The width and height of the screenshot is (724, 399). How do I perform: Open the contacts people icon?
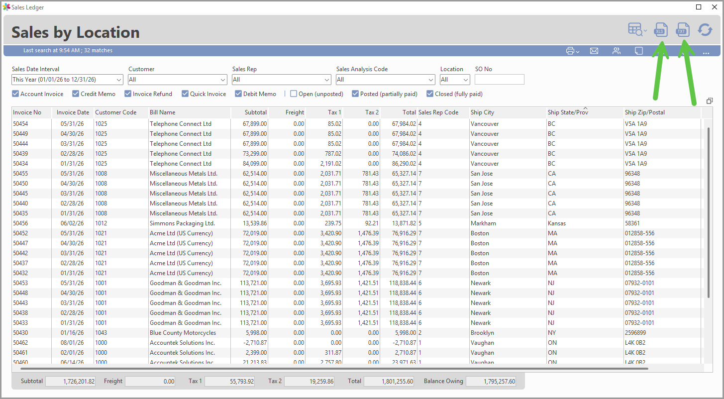click(617, 51)
